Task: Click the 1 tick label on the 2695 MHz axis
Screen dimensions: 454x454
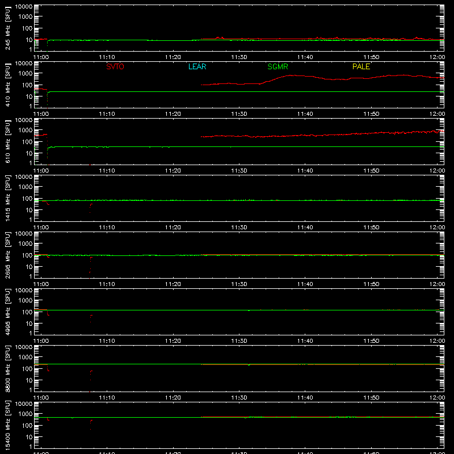Action: pyautogui.click(x=31, y=276)
